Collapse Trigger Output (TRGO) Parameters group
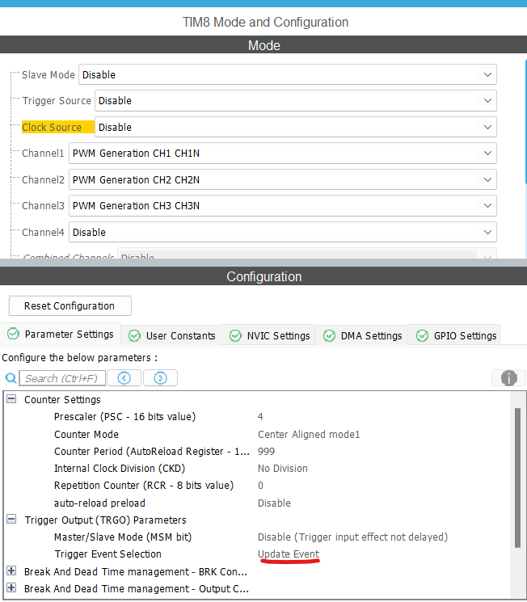Screen dimensions: 527x602 pyautogui.click(x=11, y=520)
